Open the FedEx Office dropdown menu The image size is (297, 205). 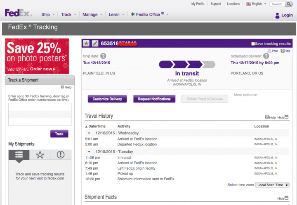tap(149, 14)
